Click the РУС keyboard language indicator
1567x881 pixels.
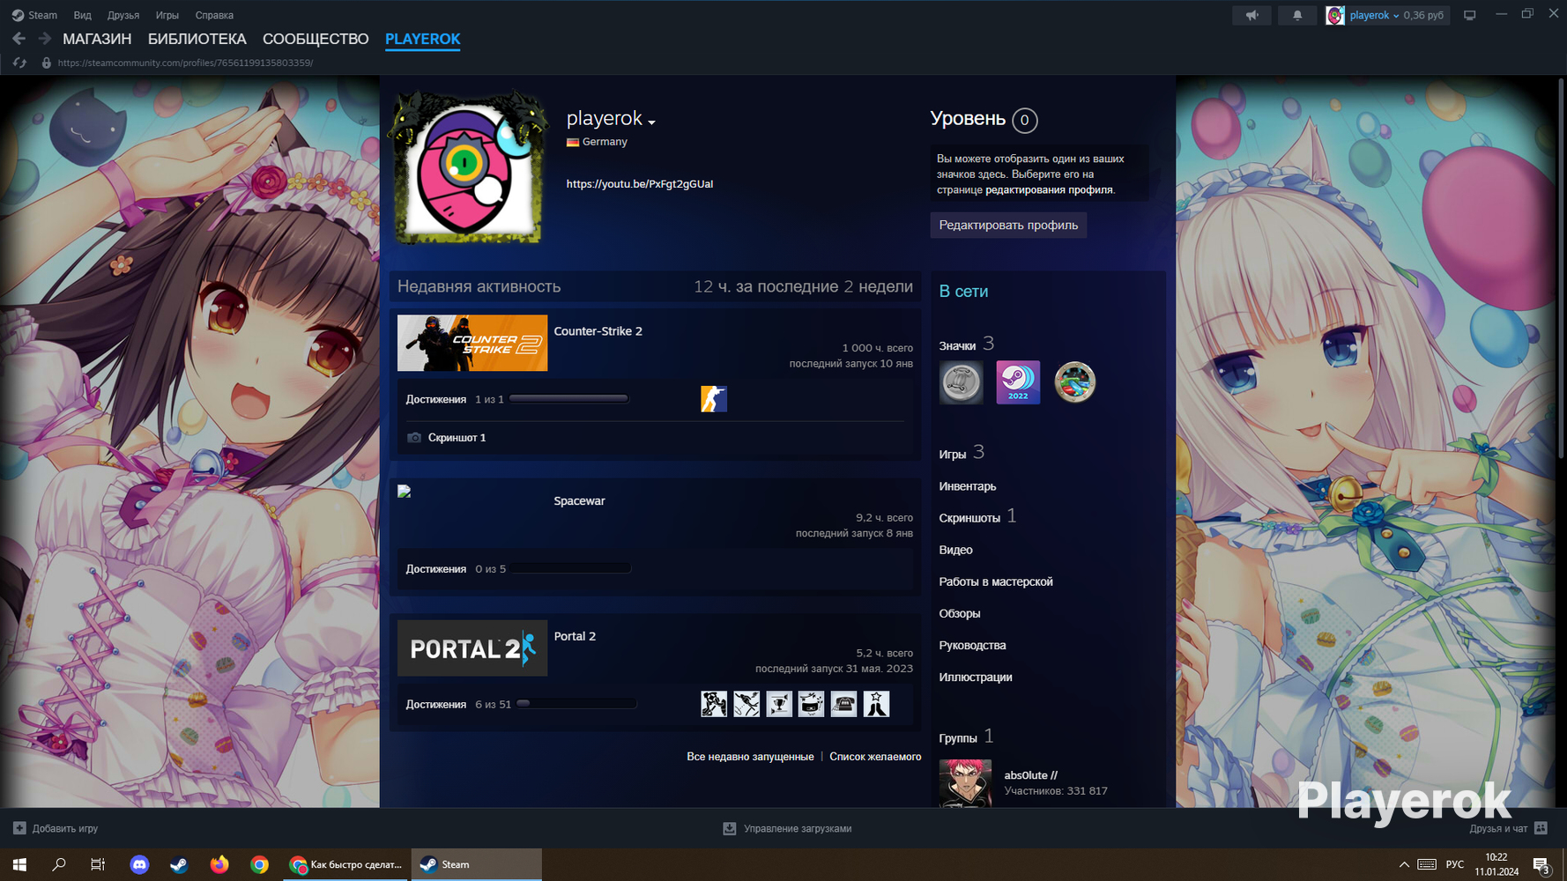[1455, 864]
